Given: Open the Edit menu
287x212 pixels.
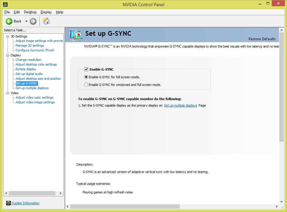Looking at the screenshot, I should click(x=17, y=12).
